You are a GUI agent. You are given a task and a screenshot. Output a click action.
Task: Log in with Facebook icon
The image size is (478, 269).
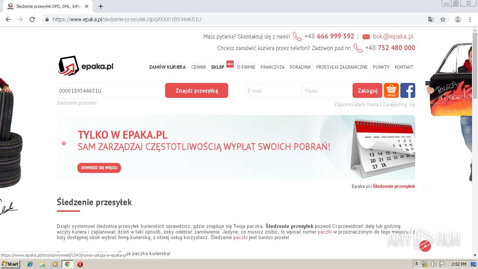coord(408,90)
